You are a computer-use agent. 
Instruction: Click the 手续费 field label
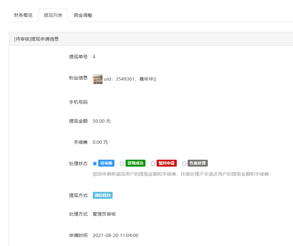coord(80,142)
